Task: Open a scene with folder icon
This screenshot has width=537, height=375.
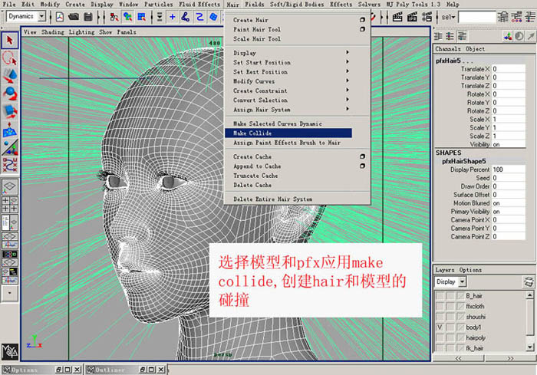Action: pyautogui.click(x=74, y=16)
